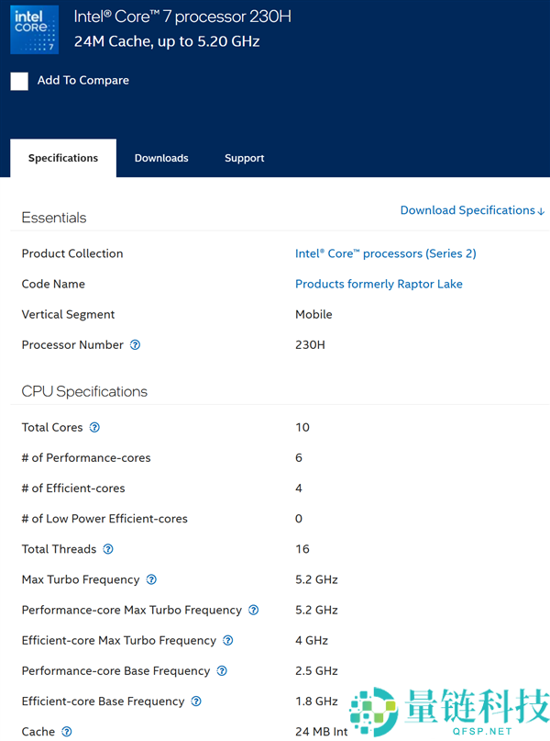Click the Performance-cores count '6'
This screenshot has width=550, height=741.
pyautogui.click(x=299, y=458)
